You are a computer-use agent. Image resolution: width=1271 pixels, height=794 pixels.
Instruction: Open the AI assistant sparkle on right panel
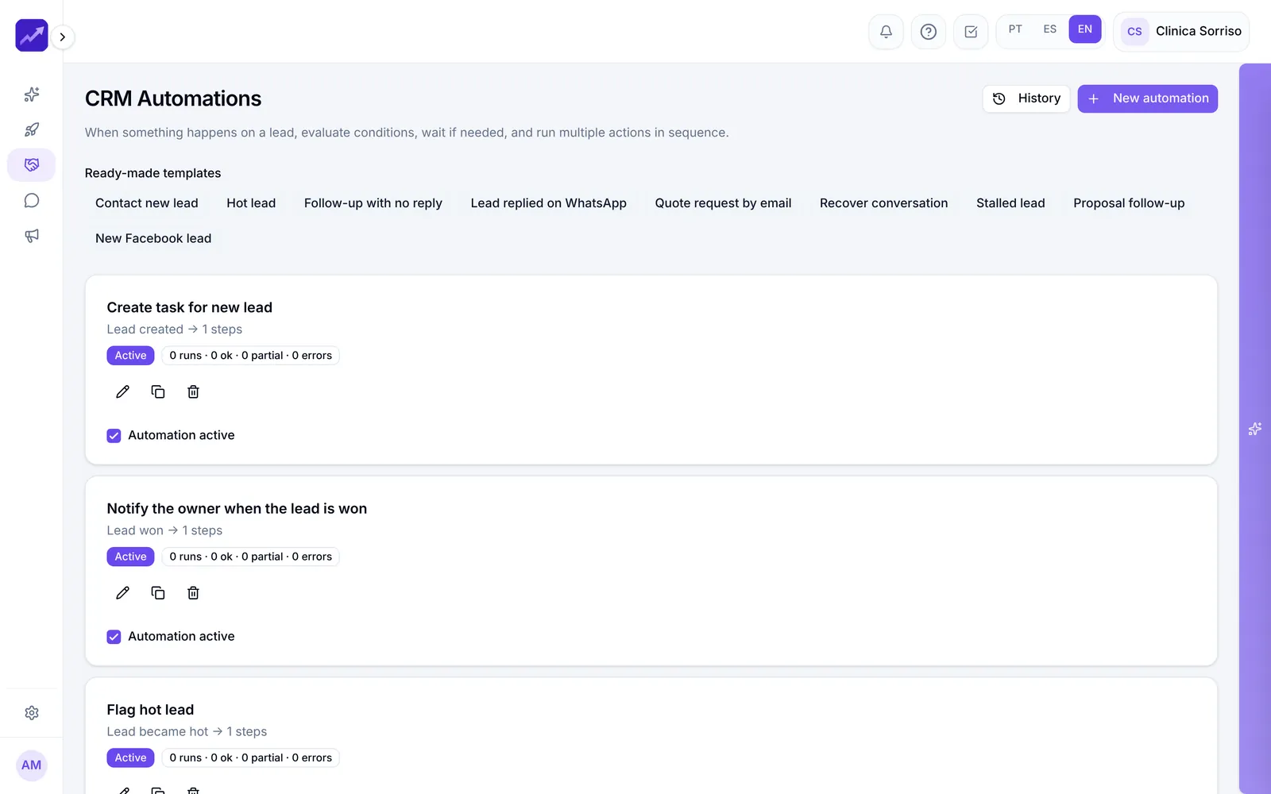[x=1255, y=429]
